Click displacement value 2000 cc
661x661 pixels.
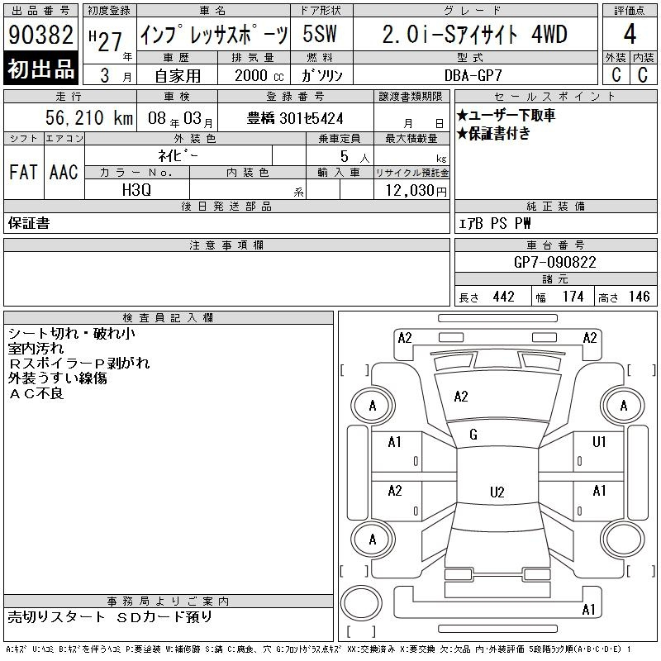tap(259, 75)
